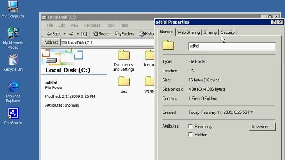Click the Address bar field
Image resolution: width=285 pixels, height=160 pixels.
107,43
